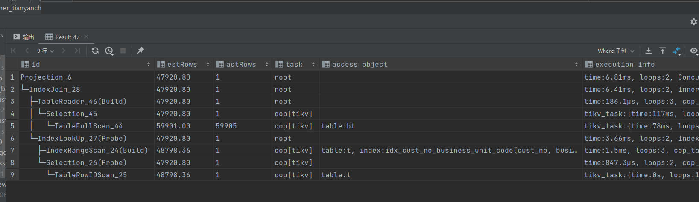Screen dimensions: 699x202
Task: Click the import data upload icon
Action: pyautogui.click(x=662, y=51)
